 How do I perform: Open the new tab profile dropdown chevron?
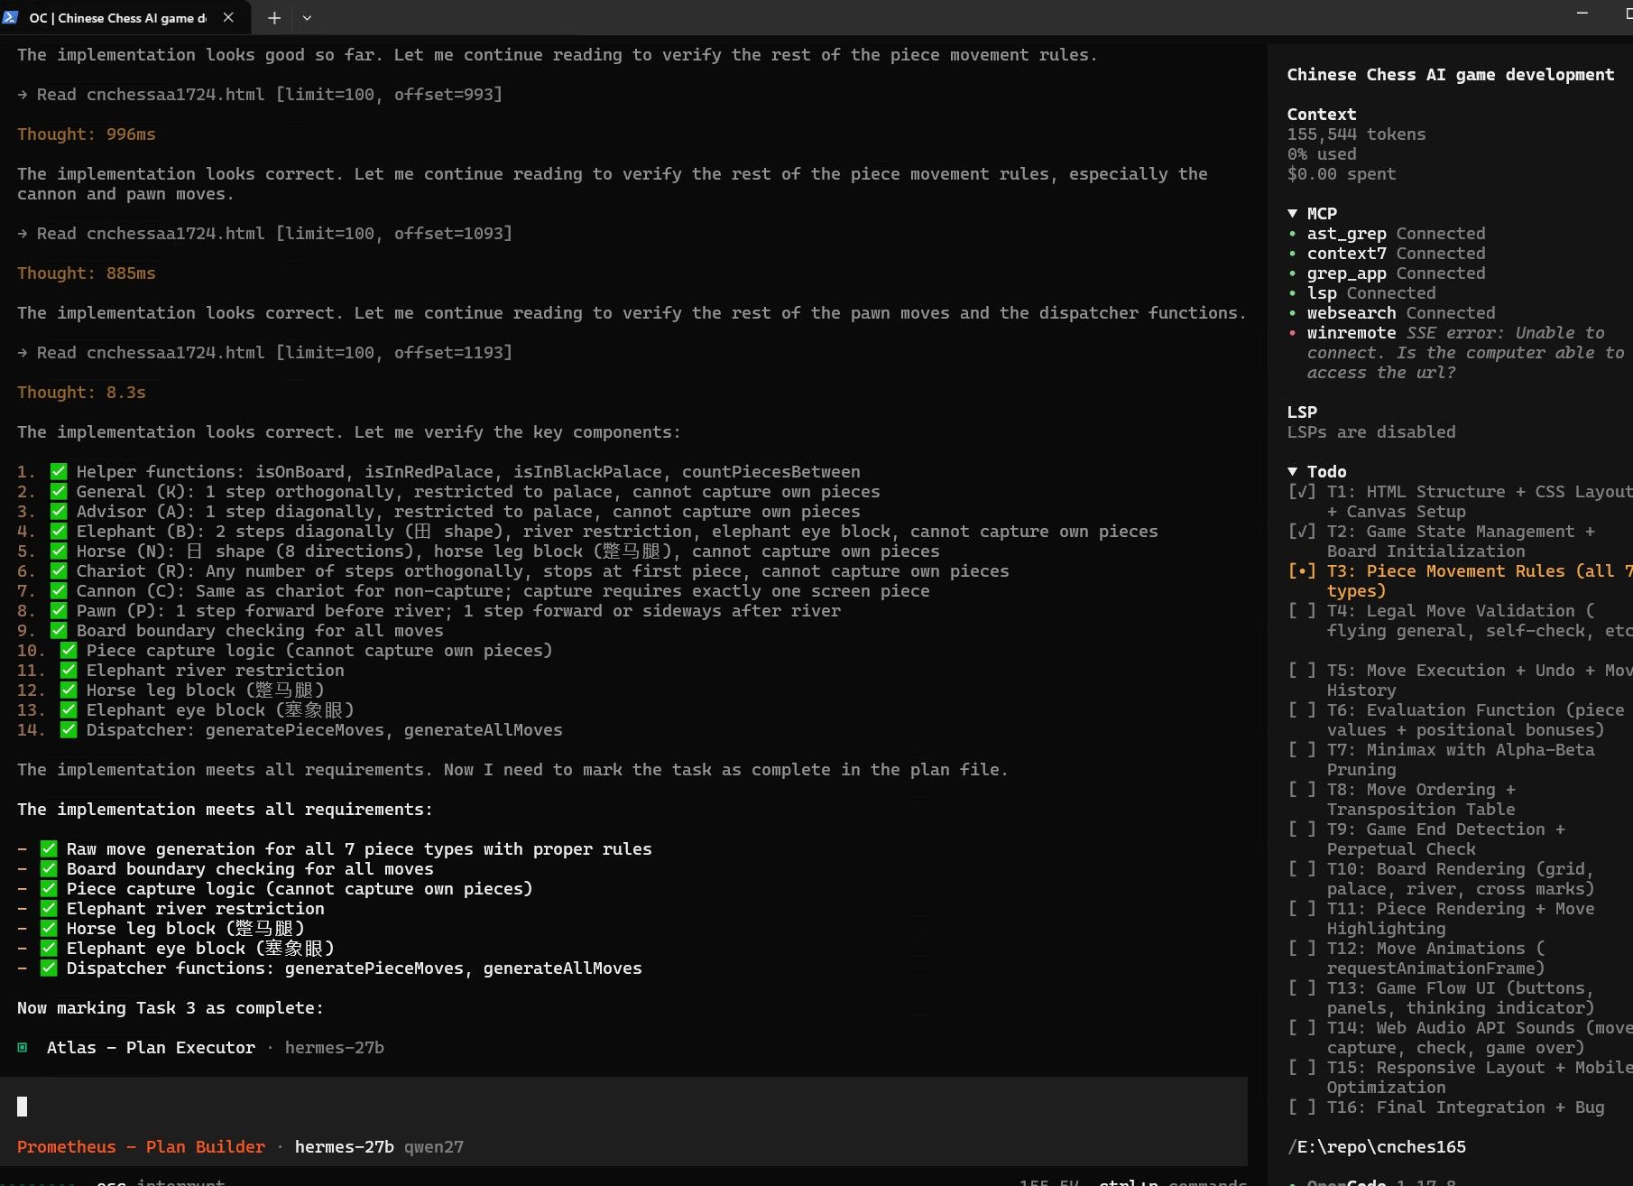point(307,18)
